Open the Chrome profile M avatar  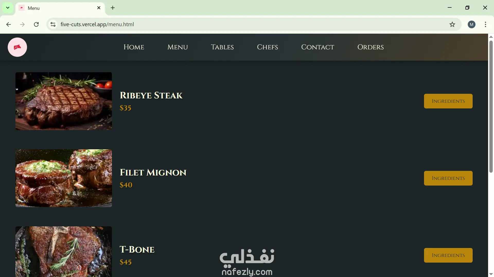tap(472, 24)
